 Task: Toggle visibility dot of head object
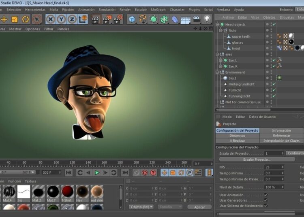point(268,48)
